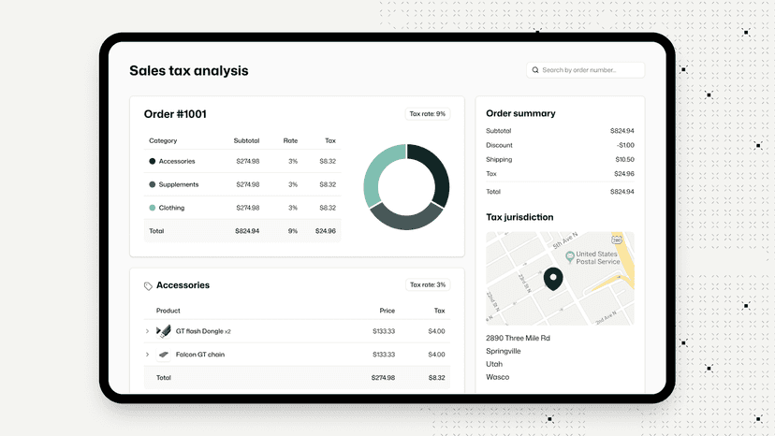Click the search magnifier icon
Viewport: 775px width, 436px height.
pyautogui.click(x=534, y=70)
